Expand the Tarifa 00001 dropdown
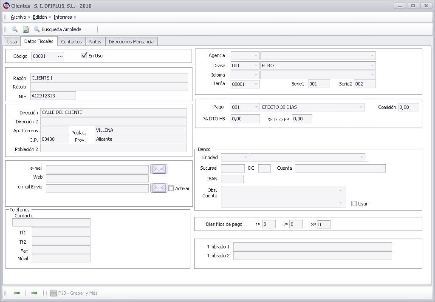This screenshot has width=435, height=302. tap(255, 84)
